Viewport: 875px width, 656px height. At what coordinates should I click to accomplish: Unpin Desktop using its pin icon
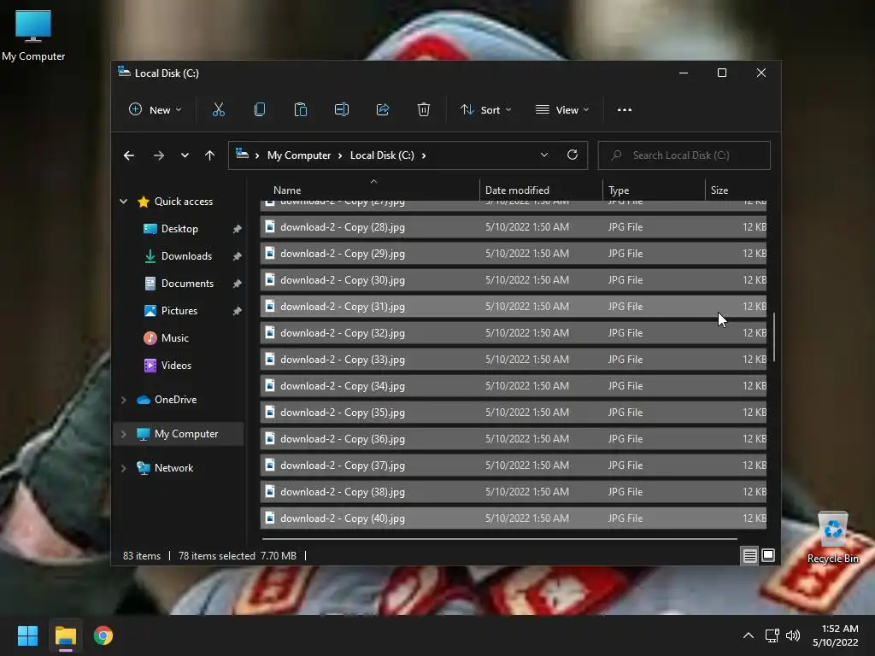click(237, 229)
